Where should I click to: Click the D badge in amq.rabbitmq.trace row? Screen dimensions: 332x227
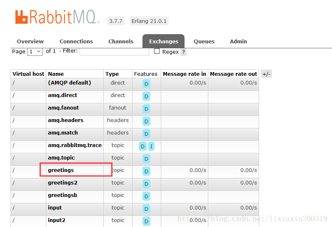pyautogui.click(x=143, y=146)
